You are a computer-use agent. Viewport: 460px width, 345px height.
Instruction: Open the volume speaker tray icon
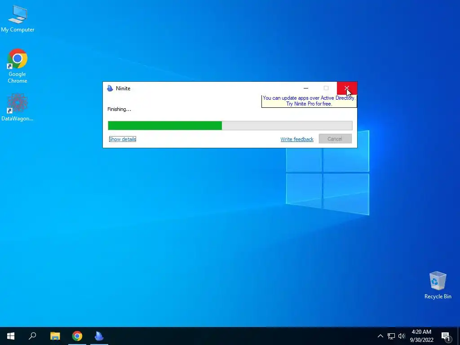401,336
